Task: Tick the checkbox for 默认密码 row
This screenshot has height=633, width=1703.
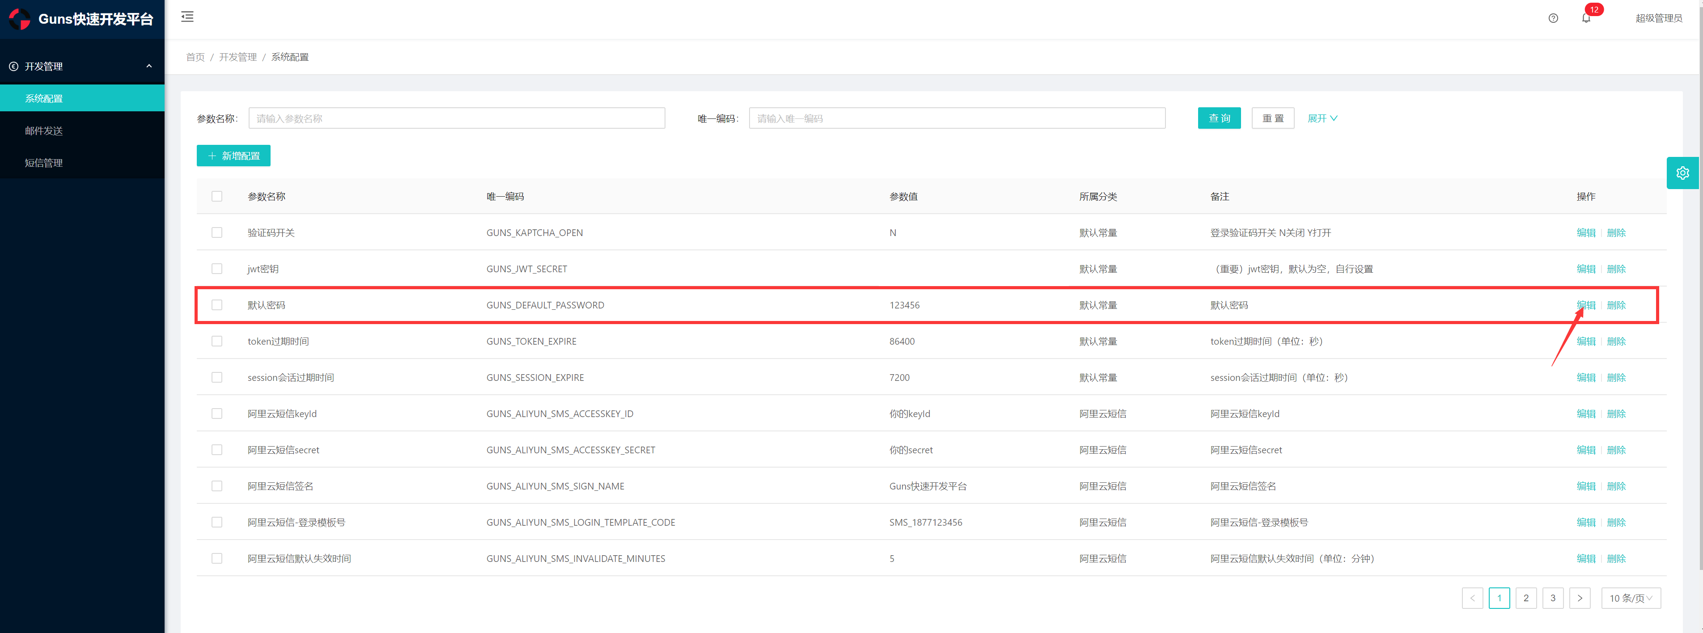Action: (217, 305)
